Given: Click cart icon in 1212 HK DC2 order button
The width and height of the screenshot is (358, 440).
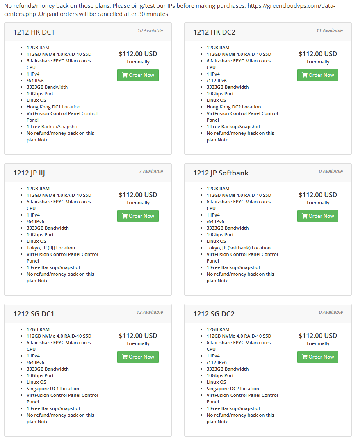Looking at the screenshot, I should click(305, 75).
